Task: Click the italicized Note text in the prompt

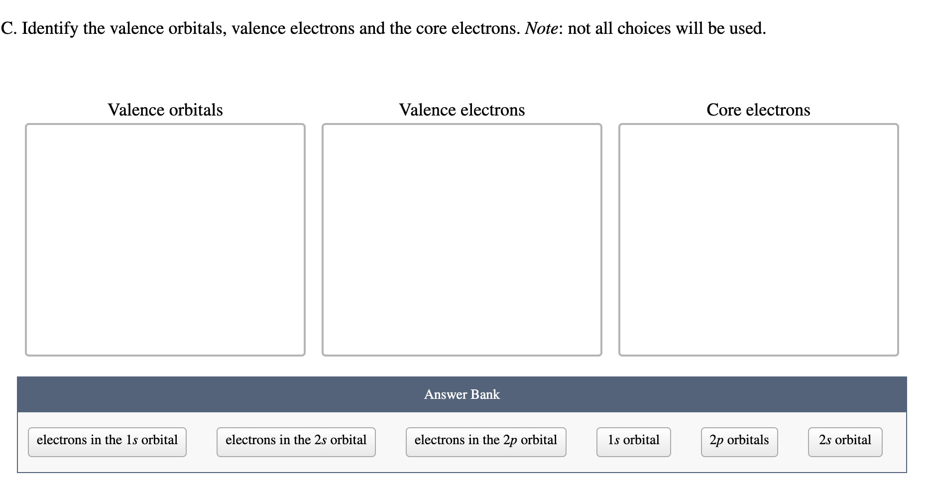Action: [541, 28]
